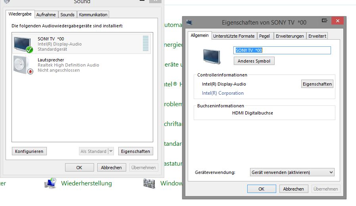
Task: Click the Intel(R) Corporation link
Action: [x=223, y=93]
